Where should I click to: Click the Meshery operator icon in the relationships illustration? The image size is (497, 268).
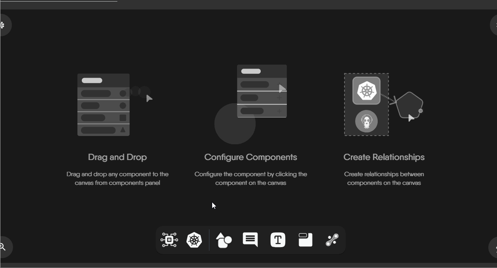366,121
